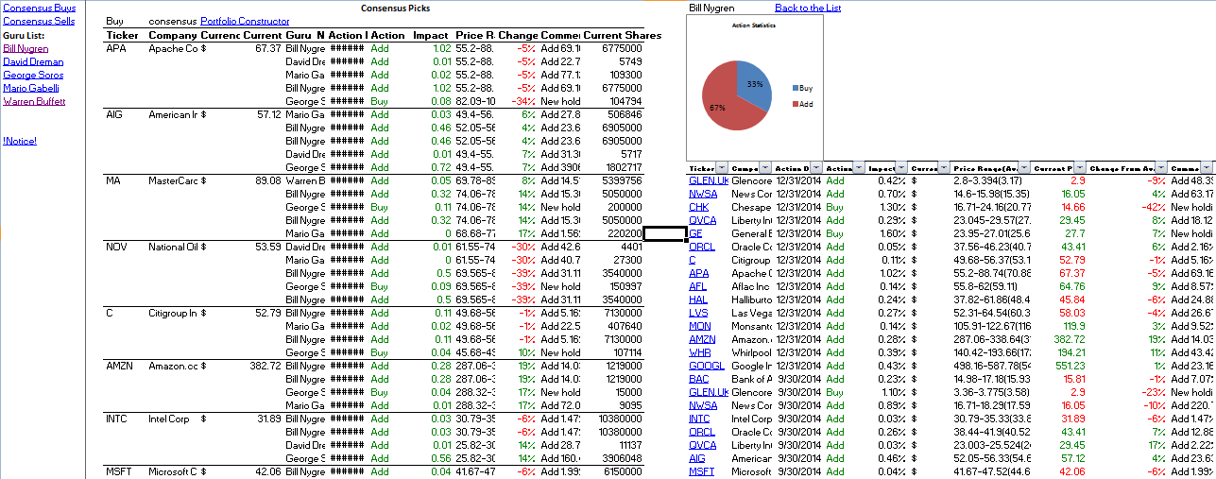Image resolution: width=1216 pixels, height=479 pixels.
Task: Open the INTC ticker link in right table
Action: 699,419
